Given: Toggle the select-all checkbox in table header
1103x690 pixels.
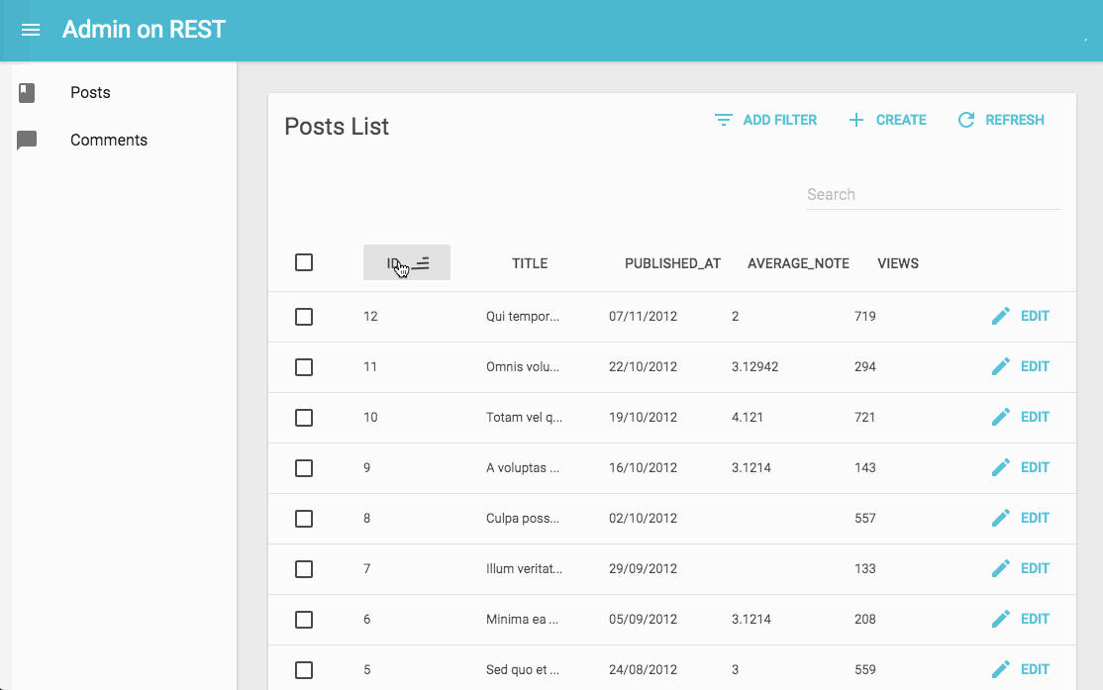Looking at the screenshot, I should 304,262.
